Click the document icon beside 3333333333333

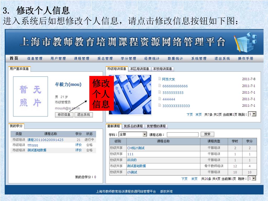click(159, 105)
